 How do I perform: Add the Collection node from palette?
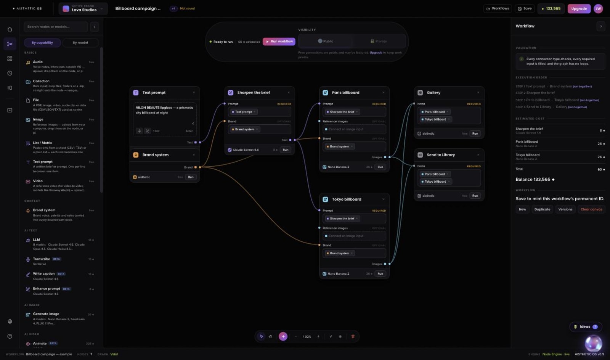pos(60,85)
